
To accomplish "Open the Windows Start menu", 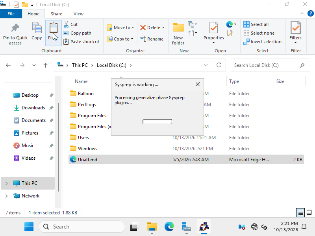I will coord(29,227).
